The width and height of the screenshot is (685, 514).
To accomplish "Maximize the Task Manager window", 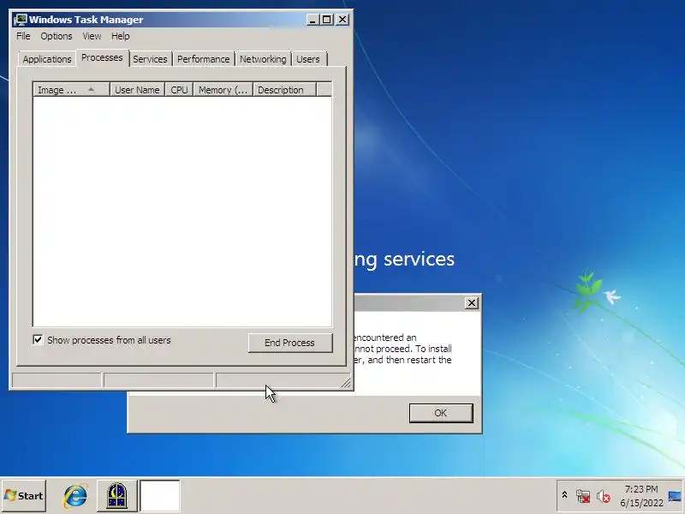I will click(327, 20).
